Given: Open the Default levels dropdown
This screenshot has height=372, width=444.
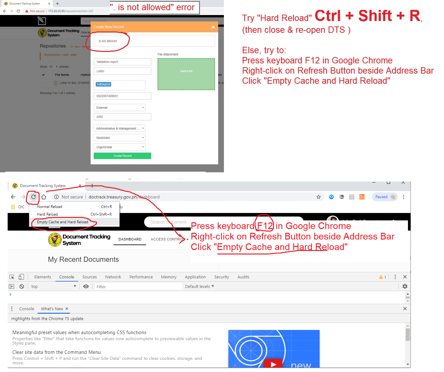Looking at the screenshot, I should tap(199, 286).
